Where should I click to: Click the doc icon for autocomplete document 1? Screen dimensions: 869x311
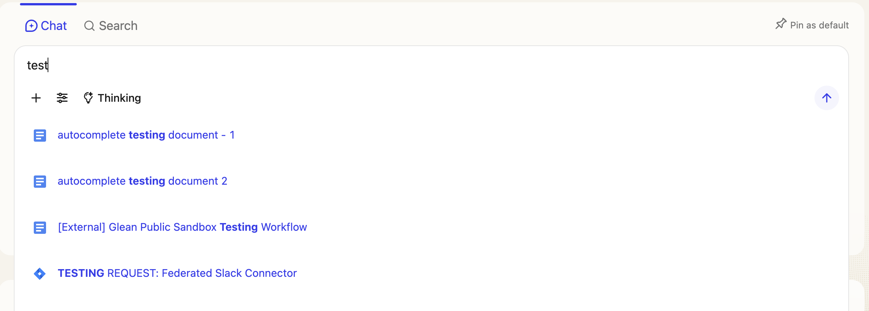(x=40, y=136)
